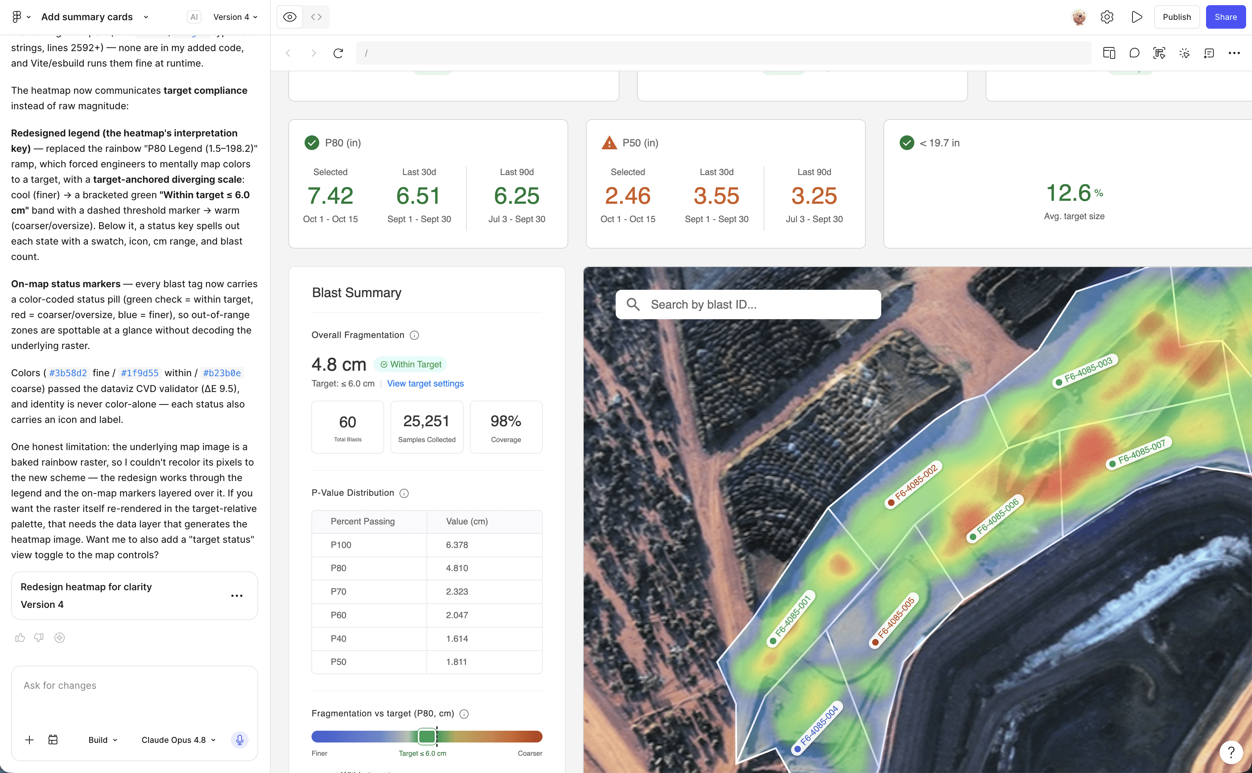Screen dimensions: 1252x773
Task: Go forward in the preview browser
Action: pos(313,53)
